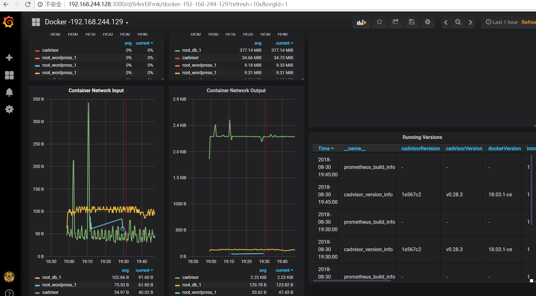Open the Last 1 hour time picker
This screenshot has height=296, width=536.
click(502, 22)
